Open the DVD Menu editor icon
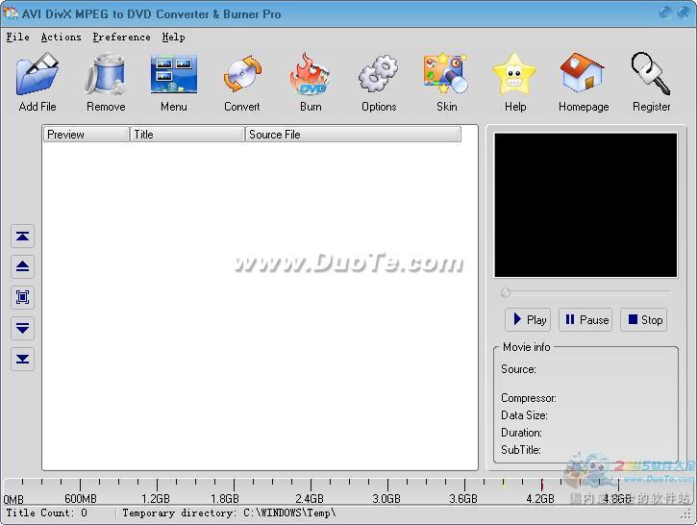The width and height of the screenshot is (697, 525). click(174, 74)
